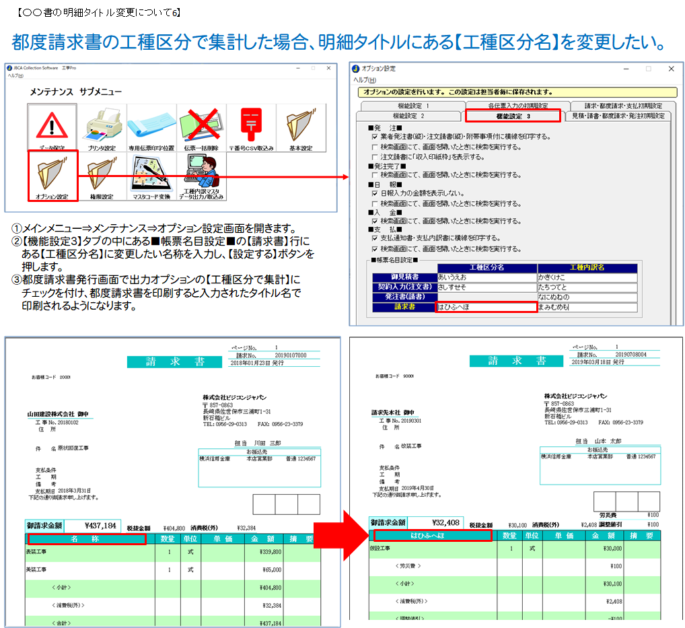Click 御見積書 工種内訳名 field containing かきくけこ
The image size is (685, 628).
coord(586,277)
